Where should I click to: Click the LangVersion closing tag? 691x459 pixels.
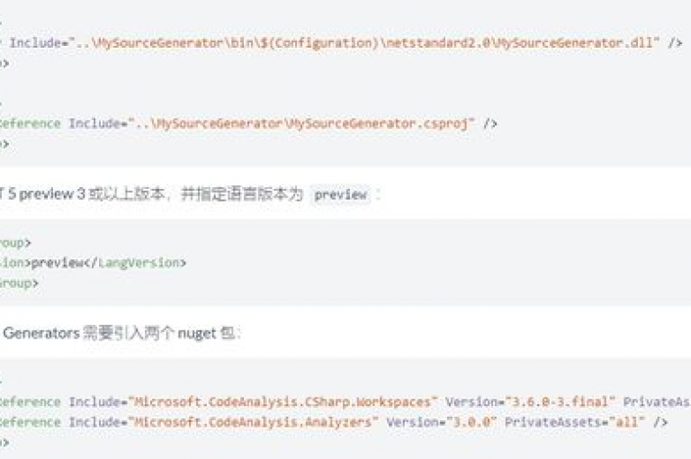pos(138,263)
